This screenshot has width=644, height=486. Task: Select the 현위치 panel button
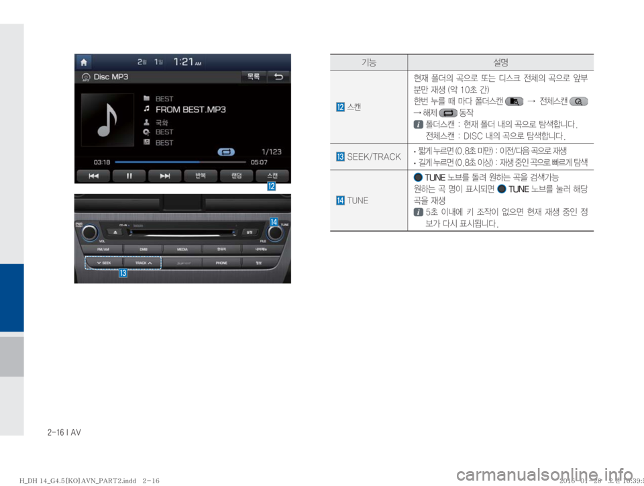(221, 249)
